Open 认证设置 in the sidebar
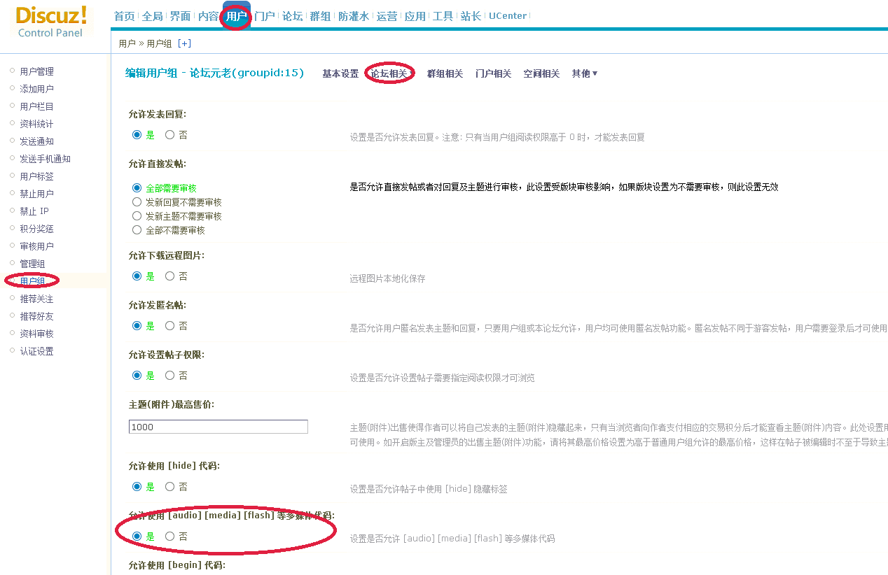888x575 pixels. click(36, 351)
